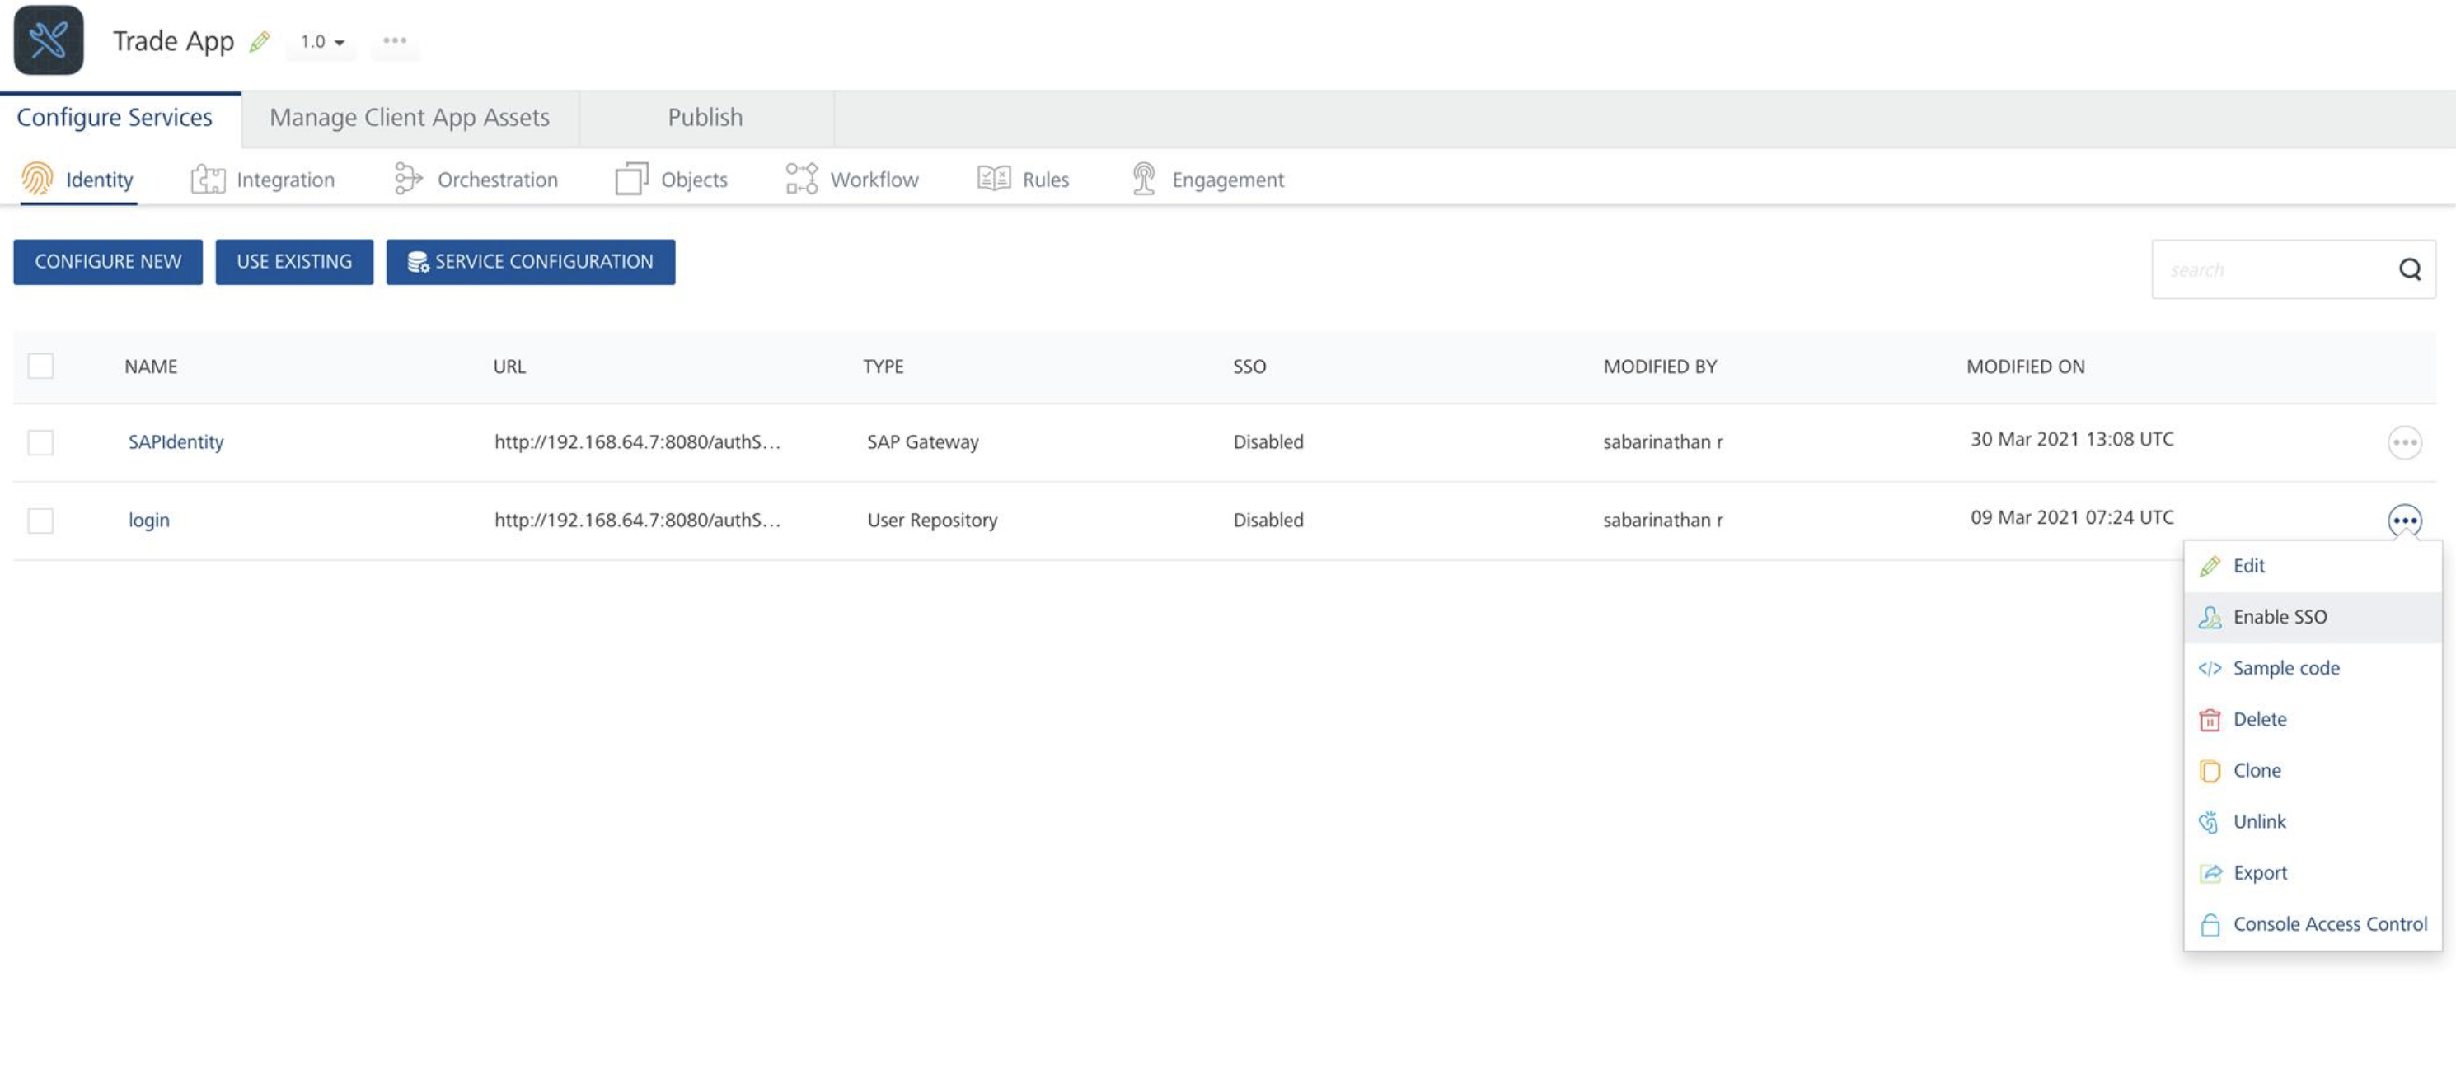2456x1079 pixels.
Task: Click the search magnifier icon
Action: click(2409, 270)
